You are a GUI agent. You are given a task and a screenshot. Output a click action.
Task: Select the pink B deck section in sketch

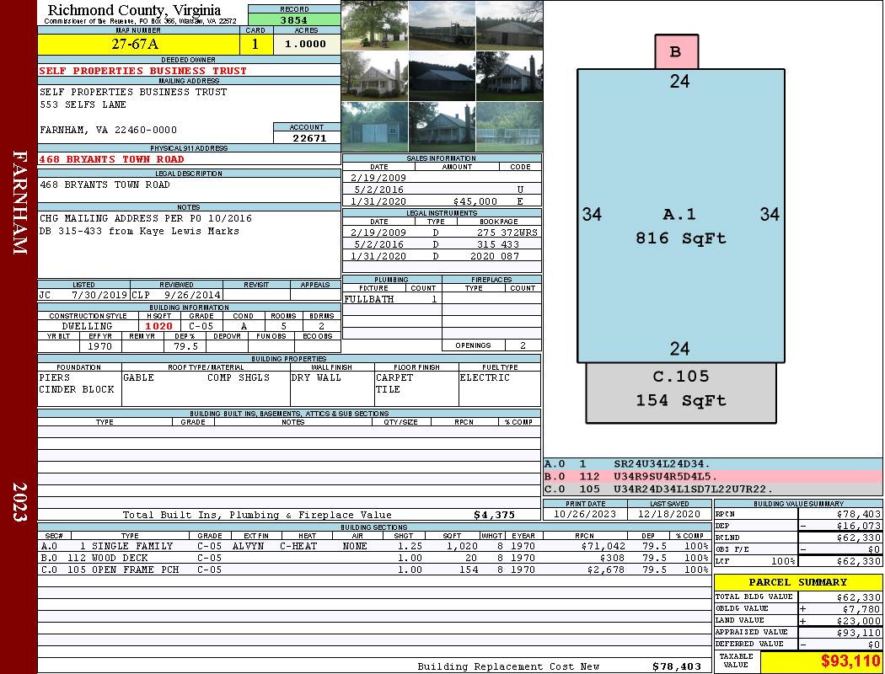(676, 52)
